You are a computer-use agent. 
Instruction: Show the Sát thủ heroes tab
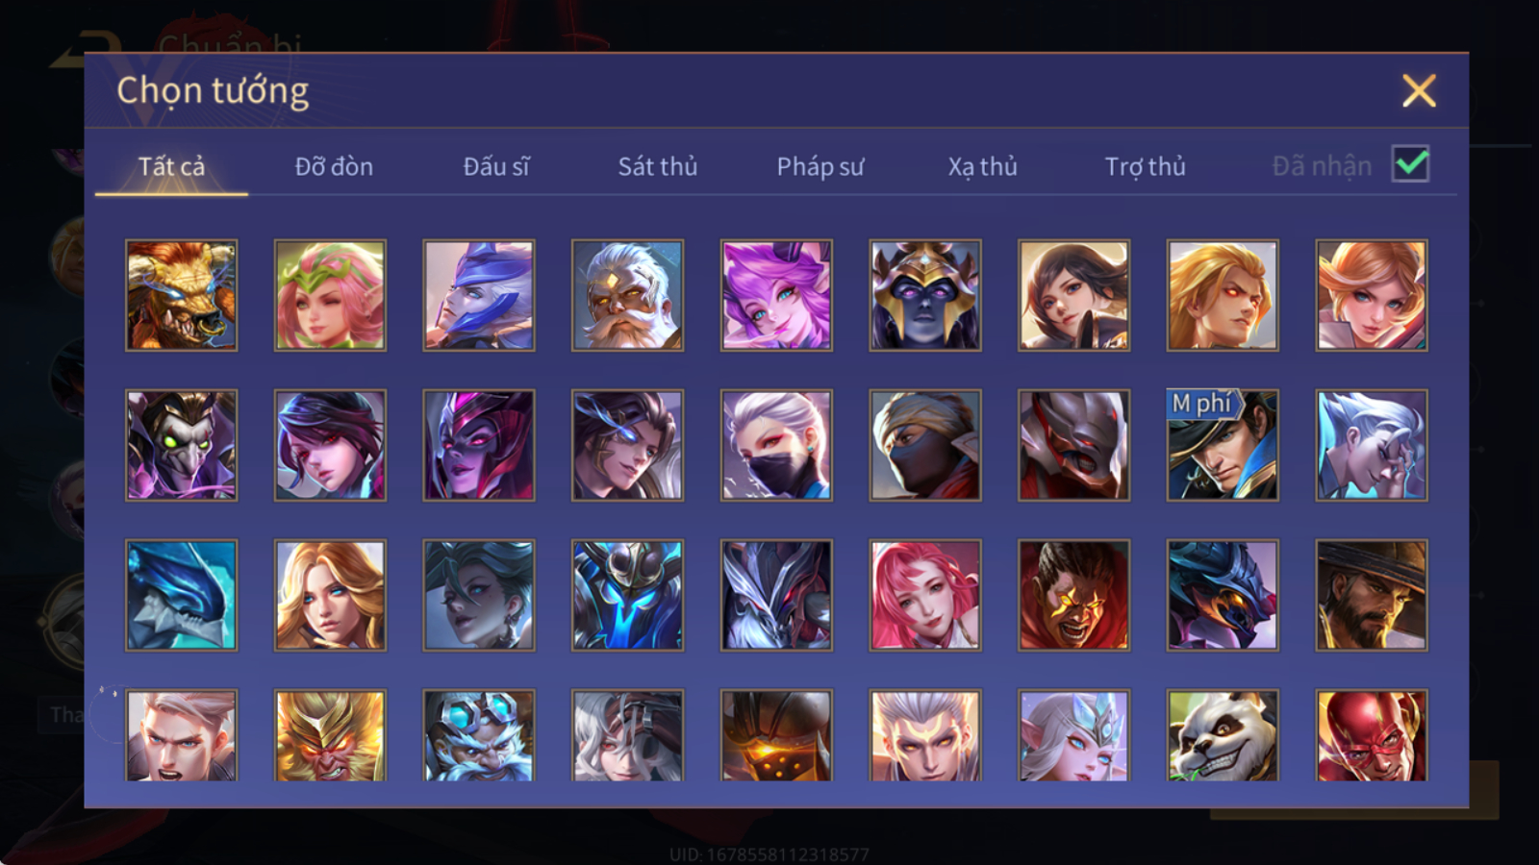point(658,166)
